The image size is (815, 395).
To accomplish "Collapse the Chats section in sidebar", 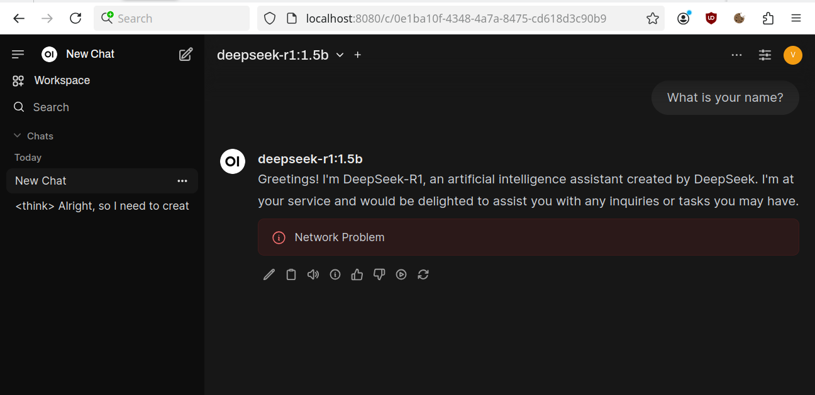I will pos(34,136).
